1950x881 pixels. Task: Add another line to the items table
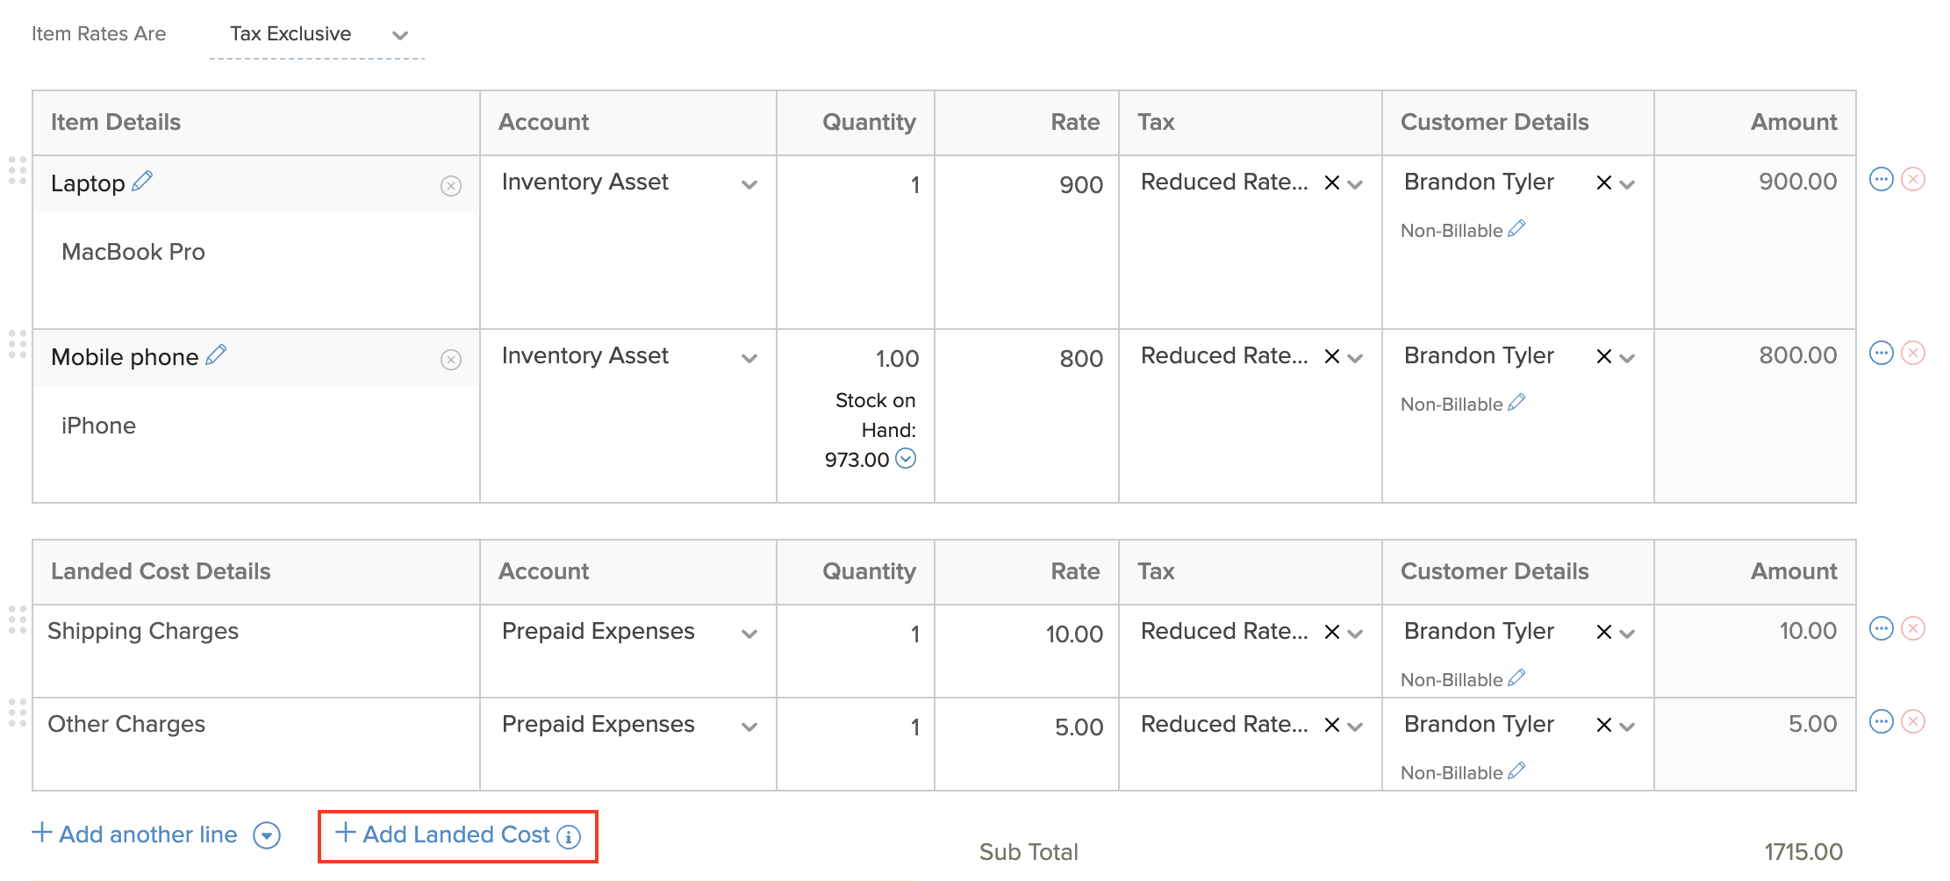coord(136,834)
